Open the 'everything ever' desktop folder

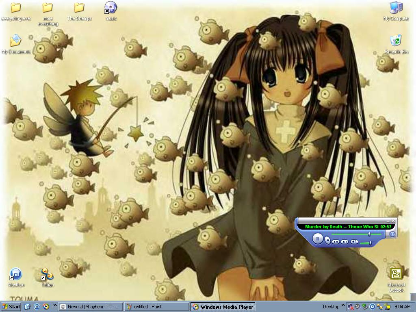16,12
